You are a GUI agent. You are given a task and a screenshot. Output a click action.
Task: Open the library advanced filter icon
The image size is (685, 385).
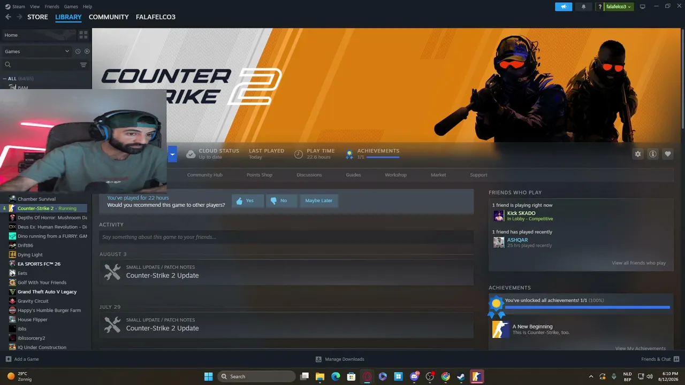83,65
